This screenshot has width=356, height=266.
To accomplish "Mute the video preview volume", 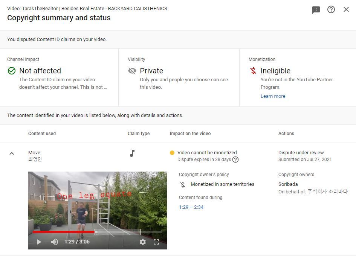I will coord(54,242).
